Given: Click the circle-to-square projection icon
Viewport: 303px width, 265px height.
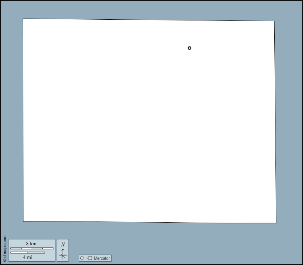Looking at the screenshot, I should [86, 258].
